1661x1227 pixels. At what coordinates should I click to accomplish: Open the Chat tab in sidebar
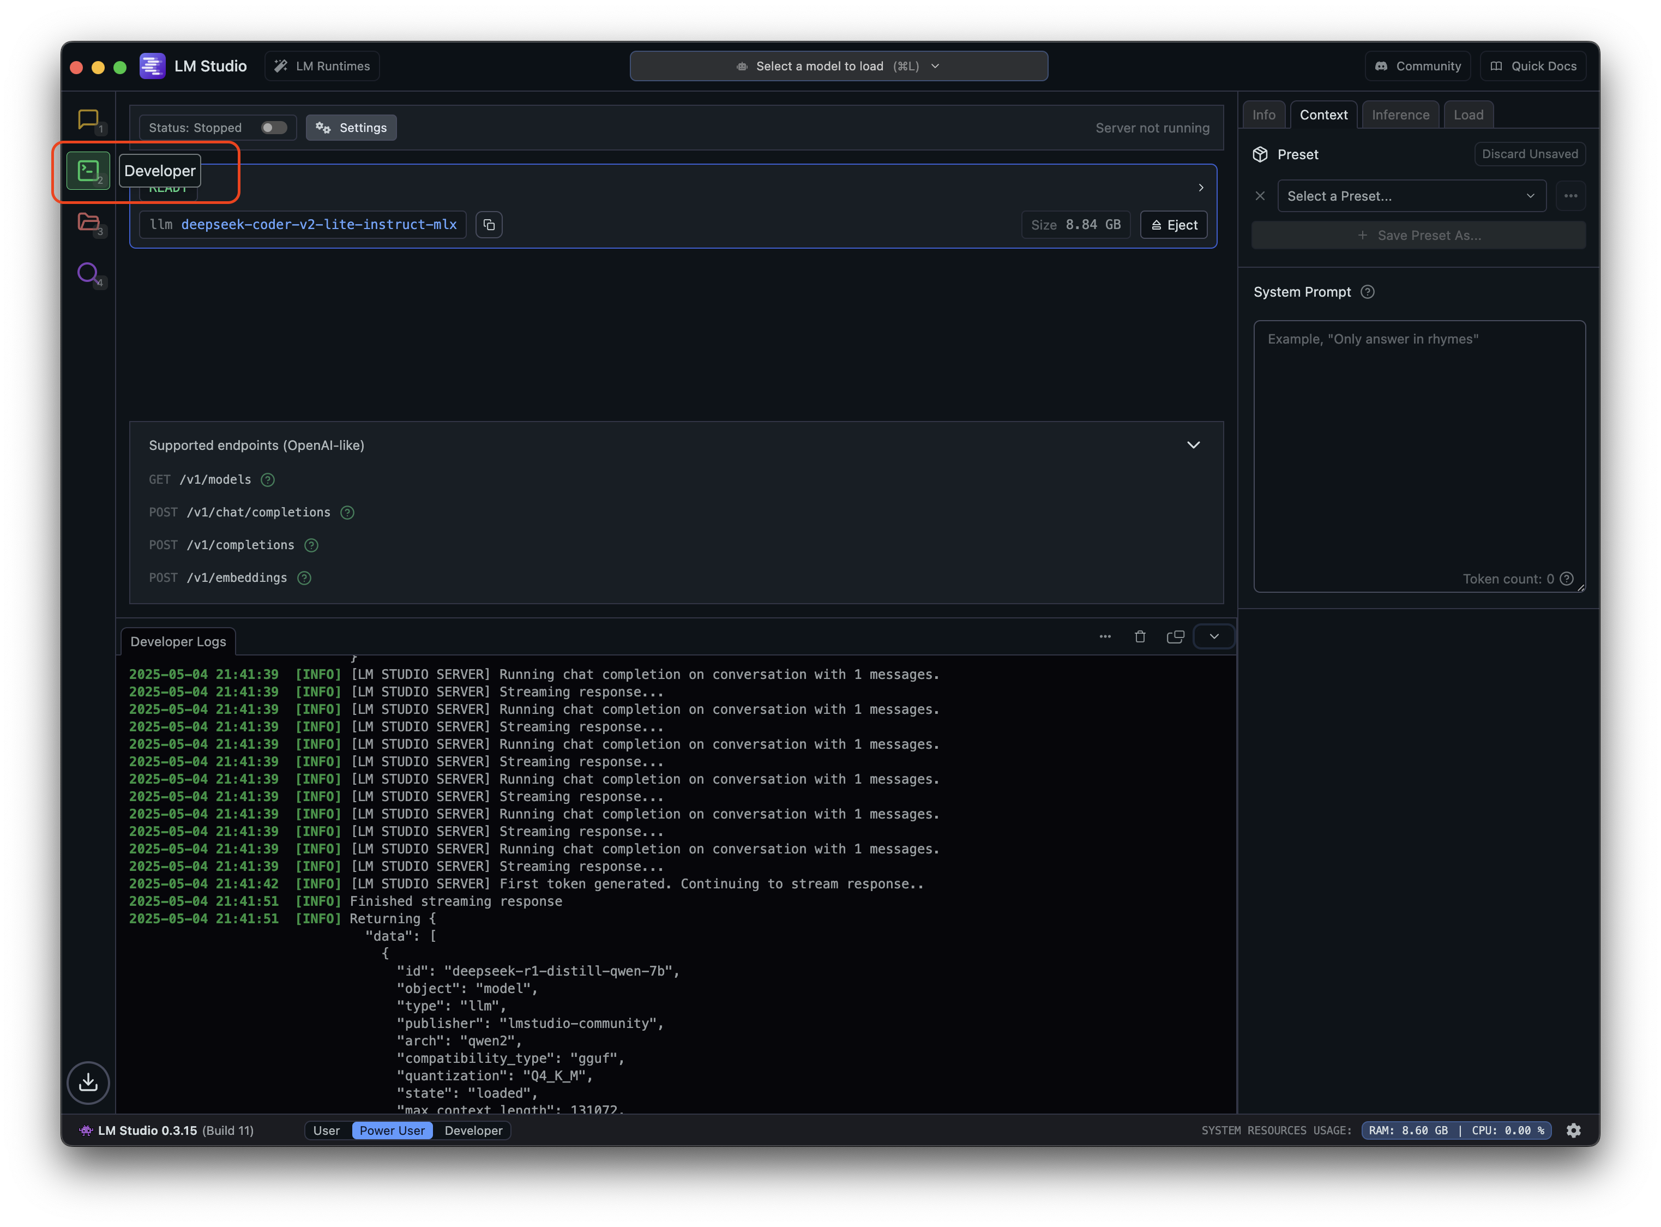point(88,119)
